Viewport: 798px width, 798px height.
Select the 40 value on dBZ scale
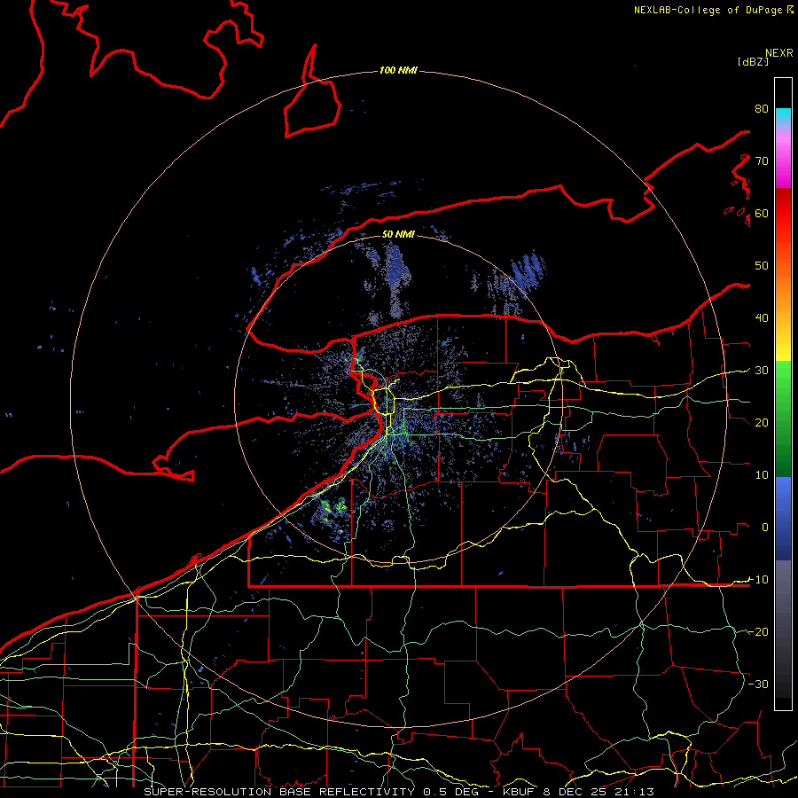point(762,318)
